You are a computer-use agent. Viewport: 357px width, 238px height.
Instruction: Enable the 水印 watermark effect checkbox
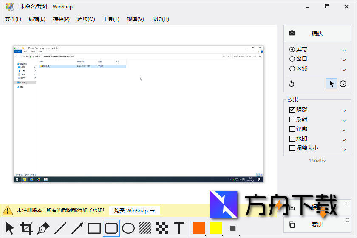tap(292, 139)
